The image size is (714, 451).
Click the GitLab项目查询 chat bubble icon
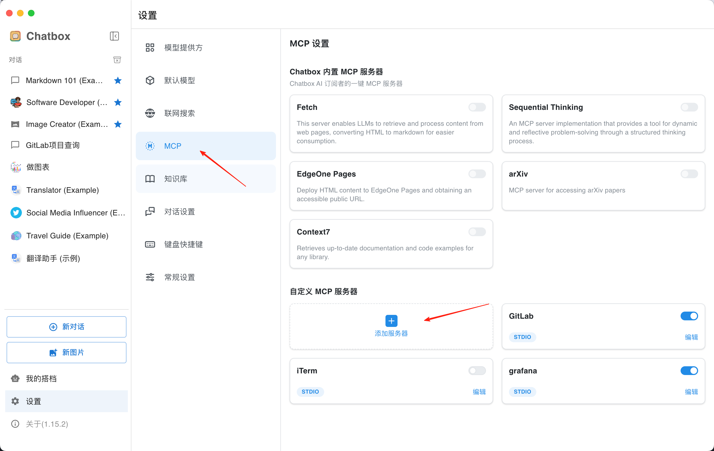15,145
